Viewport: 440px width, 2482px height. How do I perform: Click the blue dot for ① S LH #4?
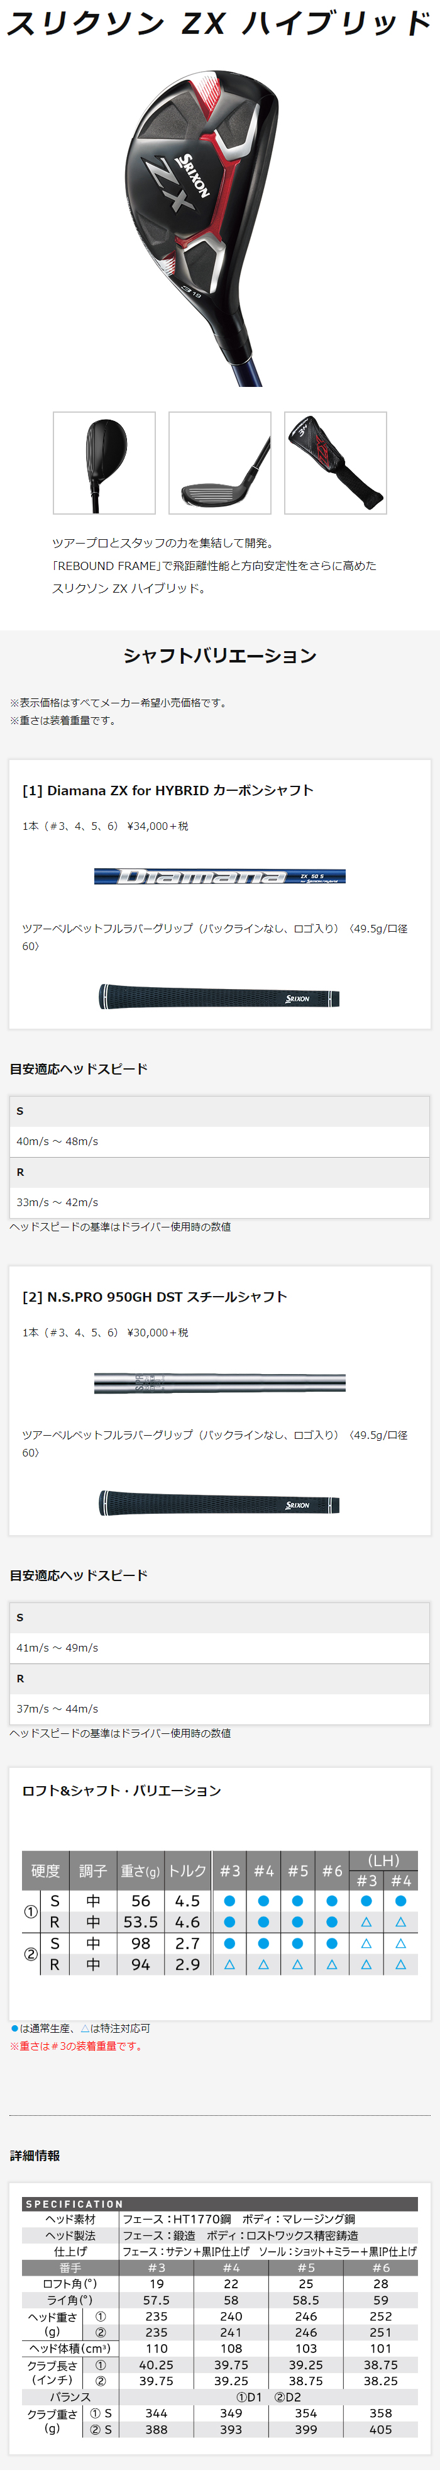[x=400, y=1901]
